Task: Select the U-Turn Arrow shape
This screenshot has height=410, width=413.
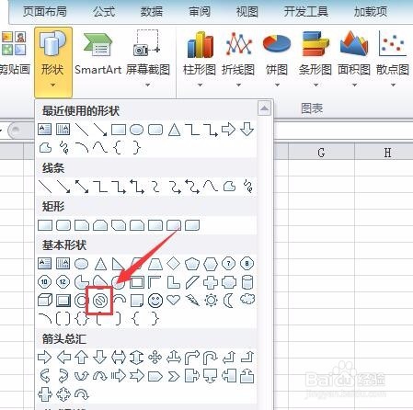Action: (211, 358)
